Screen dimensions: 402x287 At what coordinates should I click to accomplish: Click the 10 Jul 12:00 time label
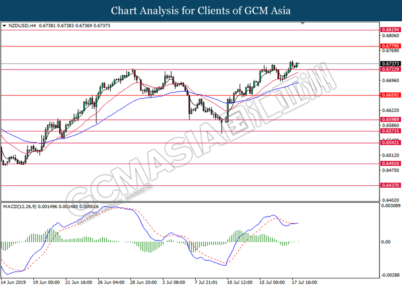239,282
